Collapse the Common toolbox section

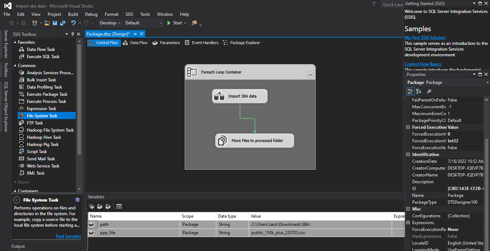coord(15,66)
